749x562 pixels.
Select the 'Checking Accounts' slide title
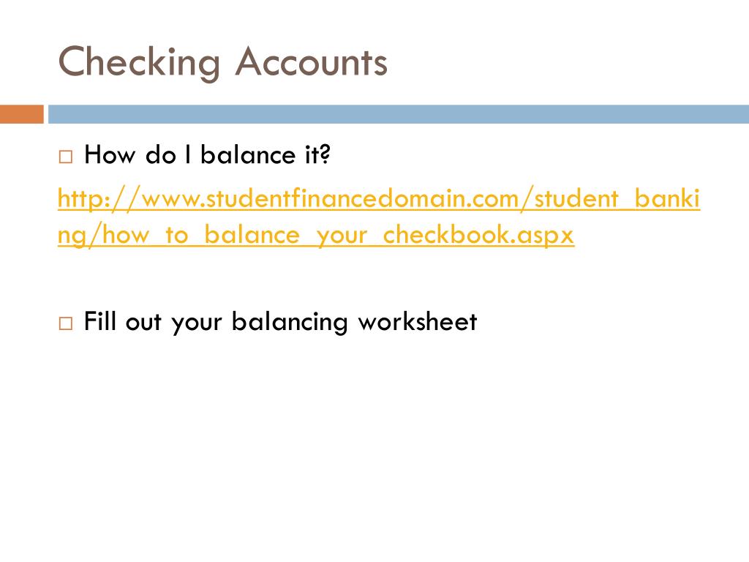[222, 62]
